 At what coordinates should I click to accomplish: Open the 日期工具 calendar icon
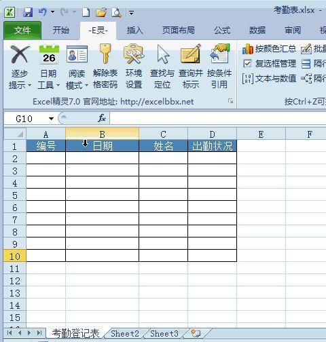48,66
